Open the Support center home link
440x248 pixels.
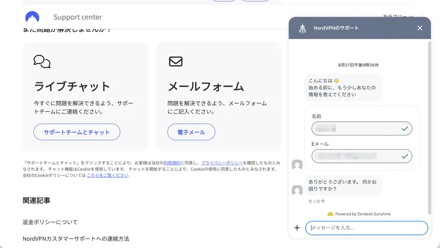coord(78,17)
